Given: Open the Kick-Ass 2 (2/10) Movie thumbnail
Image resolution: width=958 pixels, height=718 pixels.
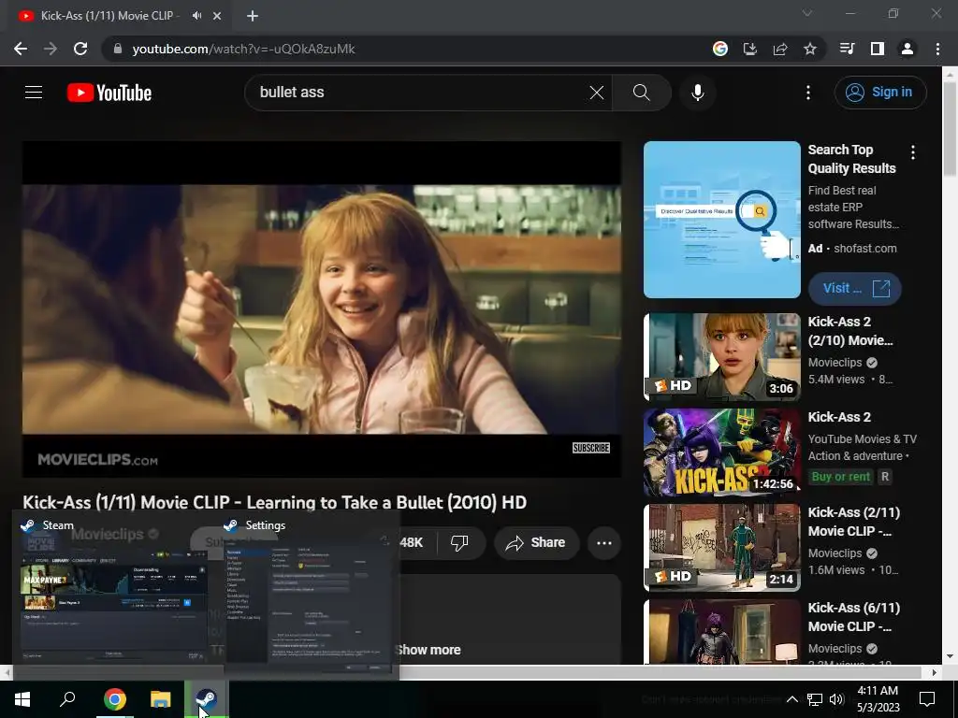Looking at the screenshot, I should (x=721, y=357).
